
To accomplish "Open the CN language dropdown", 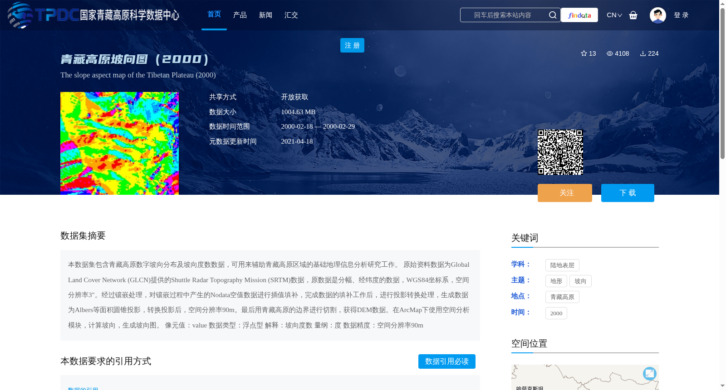I will (x=614, y=15).
